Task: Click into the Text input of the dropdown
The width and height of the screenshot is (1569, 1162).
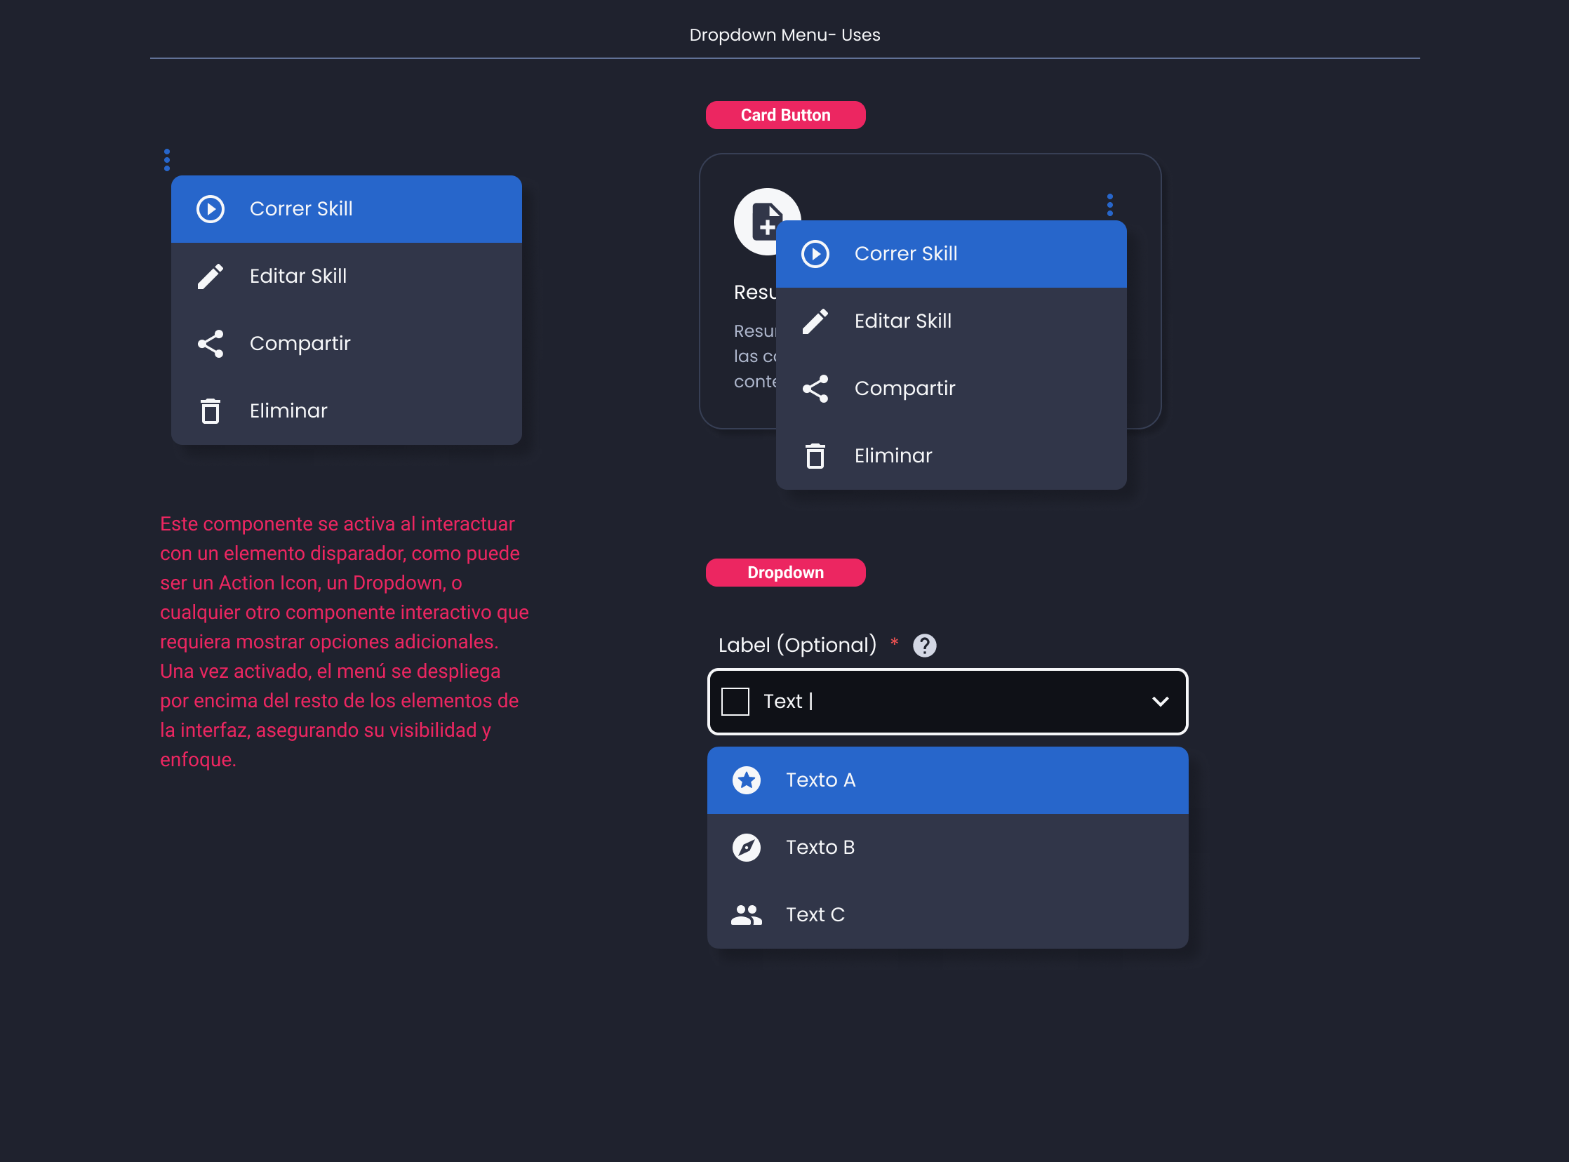Action: 947,701
